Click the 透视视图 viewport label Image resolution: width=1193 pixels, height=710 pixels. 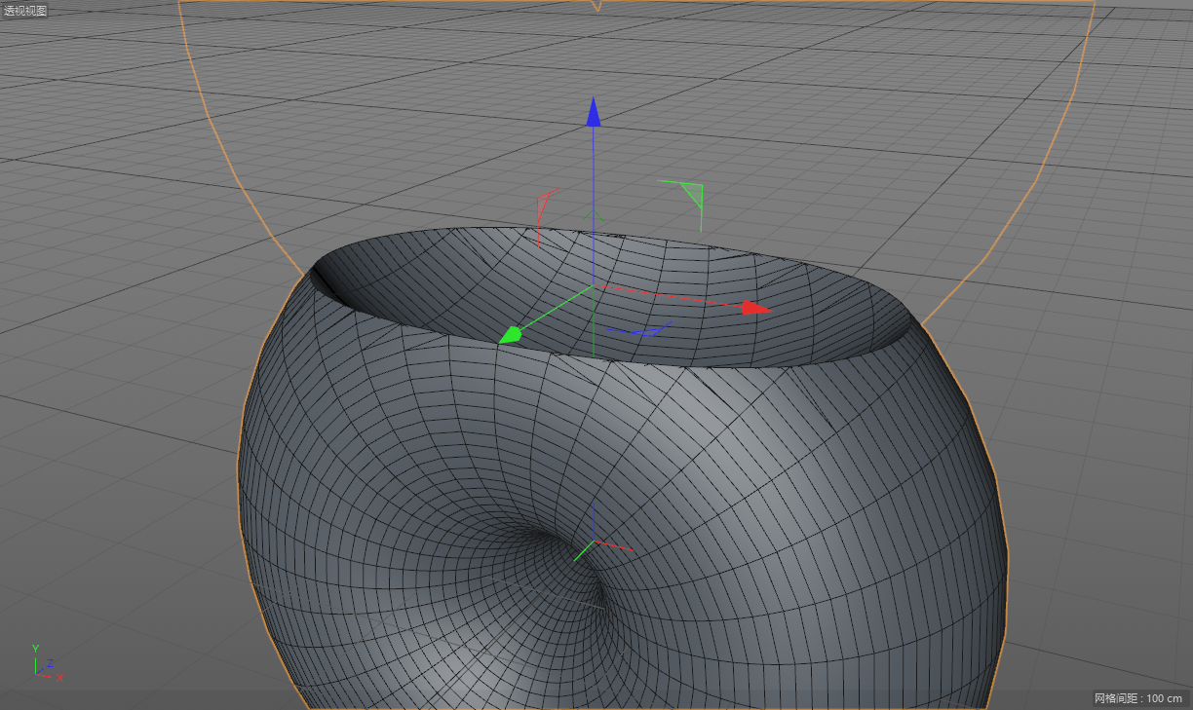coord(25,11)
